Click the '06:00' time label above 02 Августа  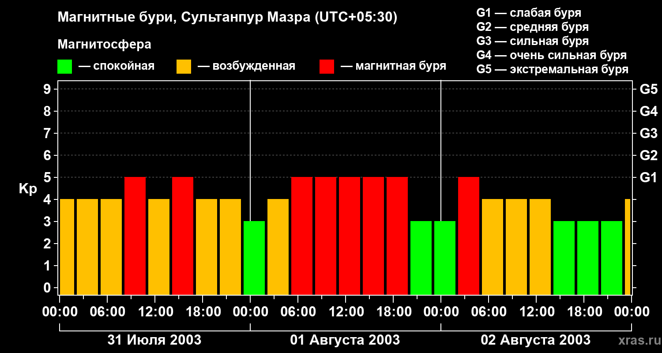(489, 312)
